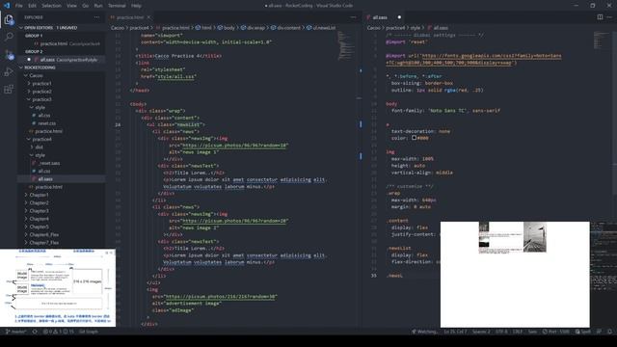The height and width of the screenshot is (347, 617).
Task: Open the View menu
Action: (x=71, y=6)
